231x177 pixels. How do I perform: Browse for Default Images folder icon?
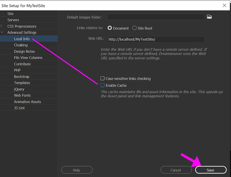(x=209, y=17)
